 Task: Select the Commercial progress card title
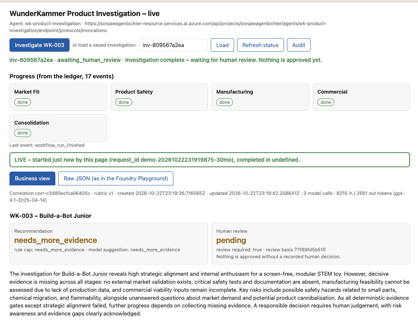[x=332, y=92]
